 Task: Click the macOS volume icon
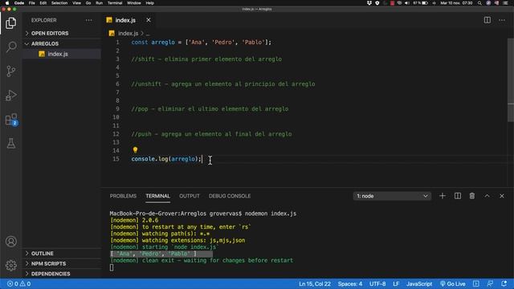point(407,3)
